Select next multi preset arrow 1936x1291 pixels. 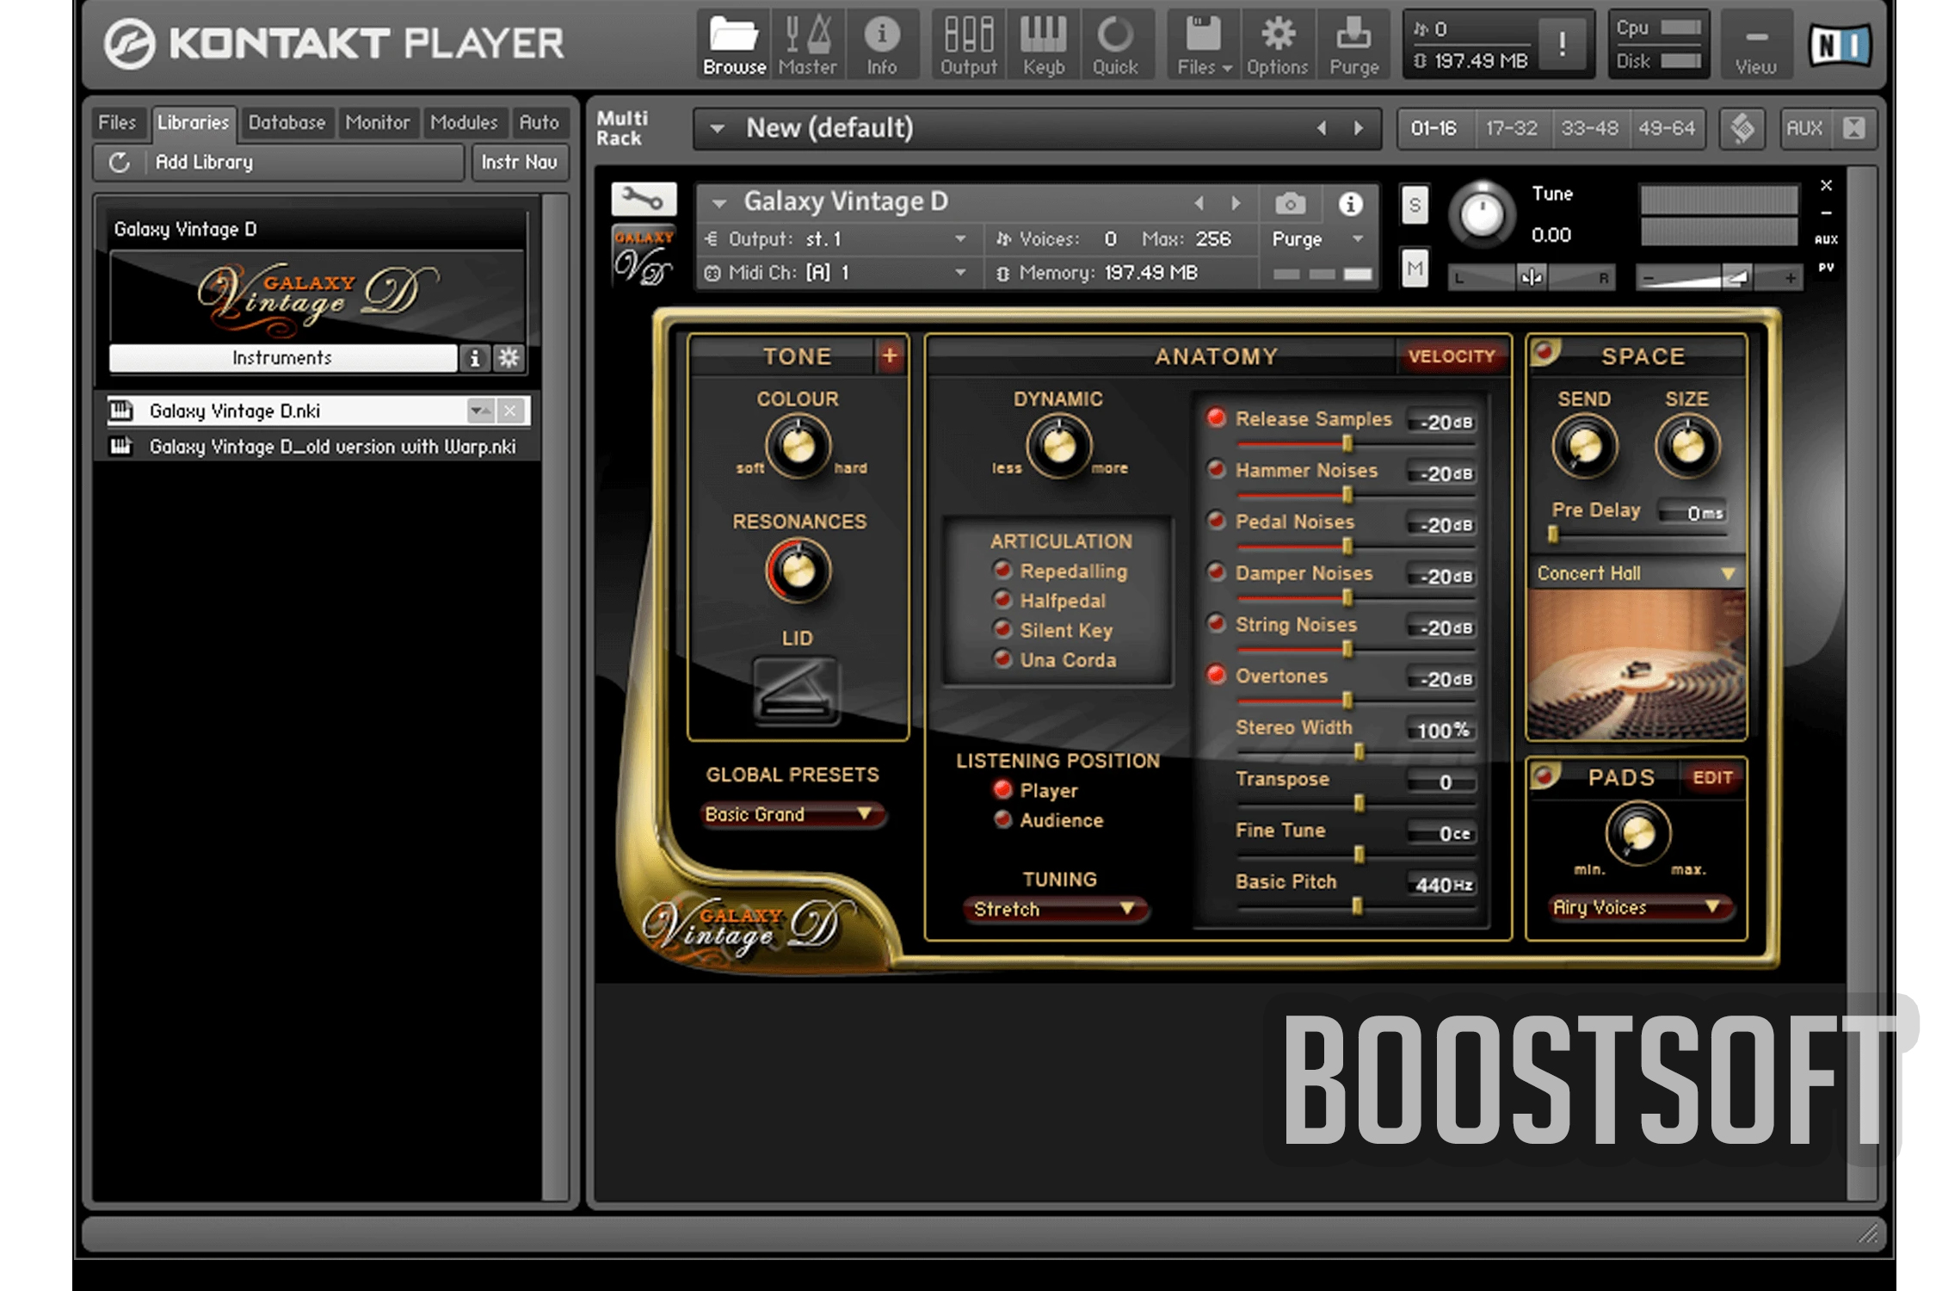1358,128
